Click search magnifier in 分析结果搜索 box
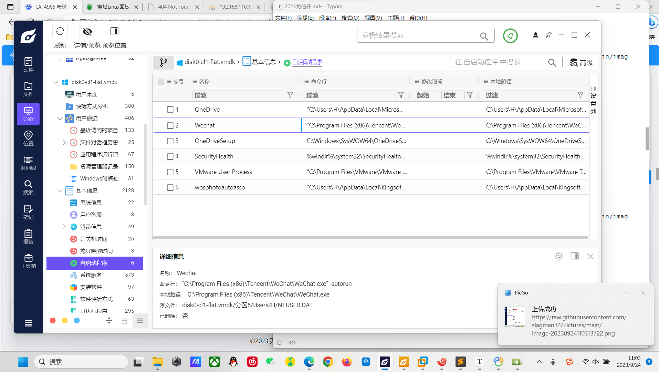 point(484,36)
